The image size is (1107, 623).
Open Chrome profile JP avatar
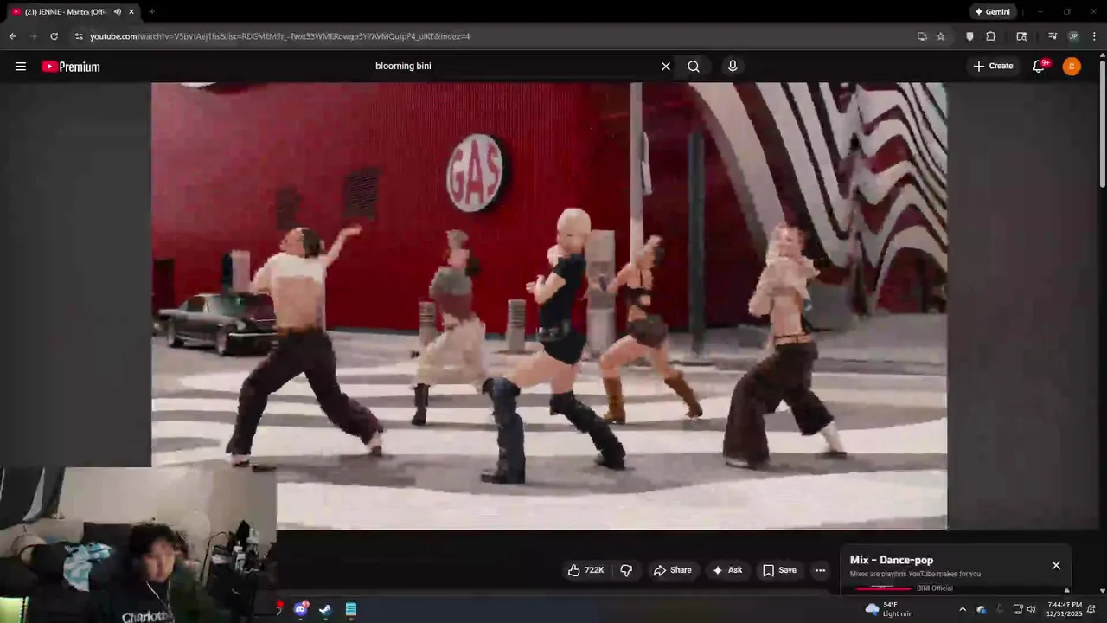1073,36
